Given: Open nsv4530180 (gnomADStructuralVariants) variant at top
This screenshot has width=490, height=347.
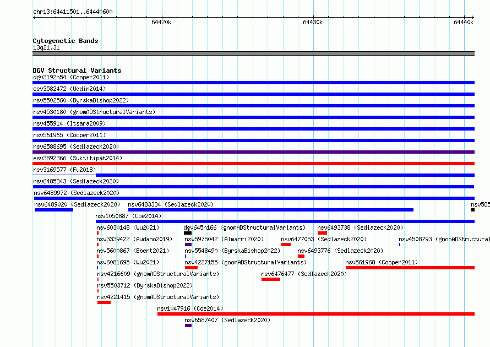Looking at the screenshot, I should tap(94, 112).
